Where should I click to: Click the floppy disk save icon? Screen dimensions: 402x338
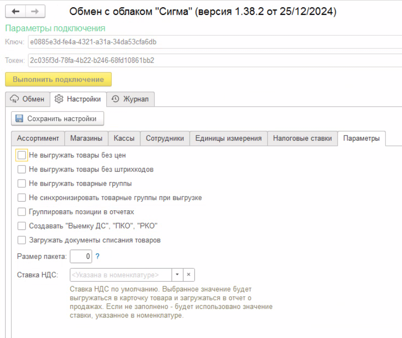(19, 118)
